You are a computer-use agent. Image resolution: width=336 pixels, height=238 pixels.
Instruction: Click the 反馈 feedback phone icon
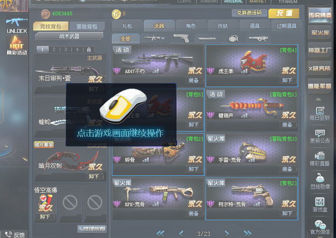click(9, 234)
